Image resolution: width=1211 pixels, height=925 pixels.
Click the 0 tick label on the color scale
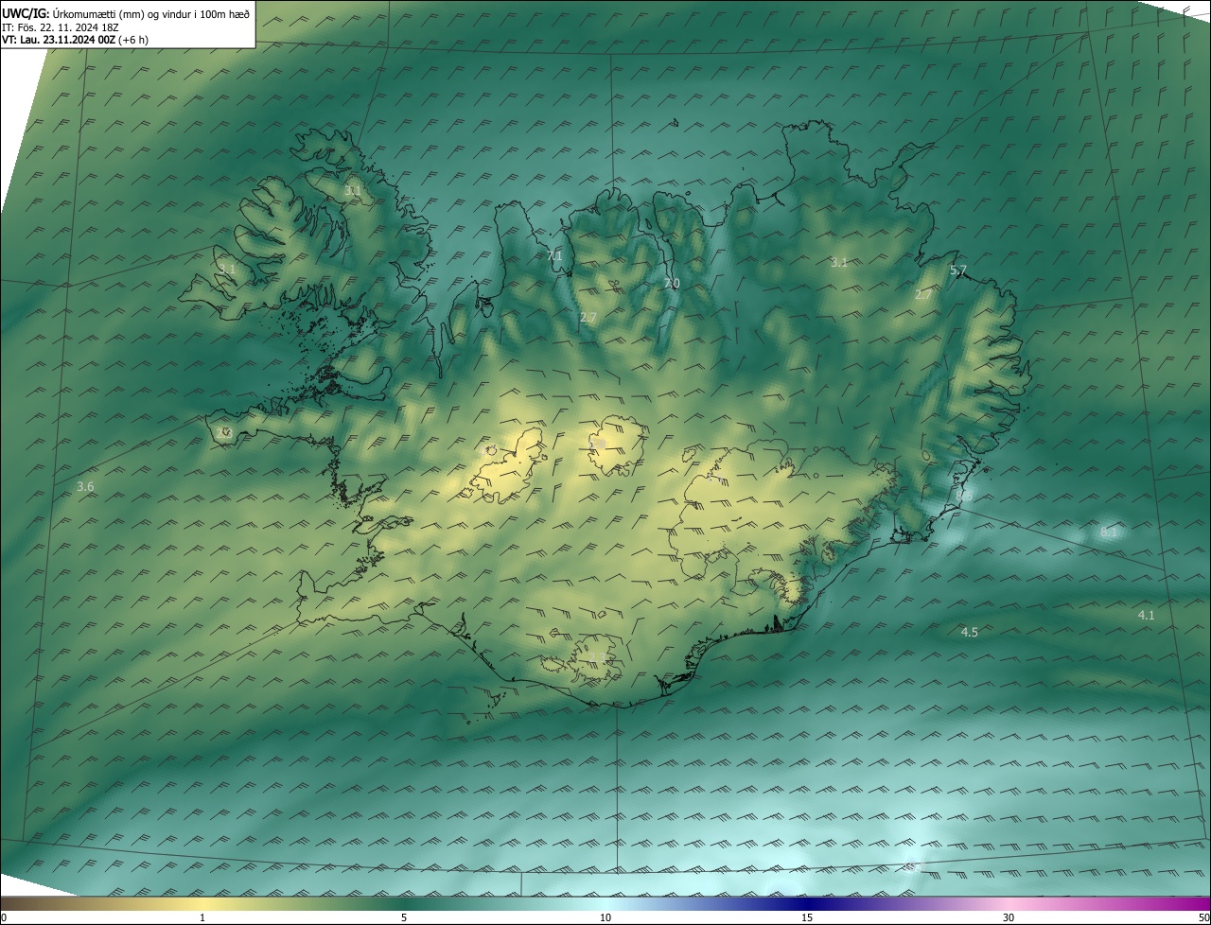pos(4,917)
